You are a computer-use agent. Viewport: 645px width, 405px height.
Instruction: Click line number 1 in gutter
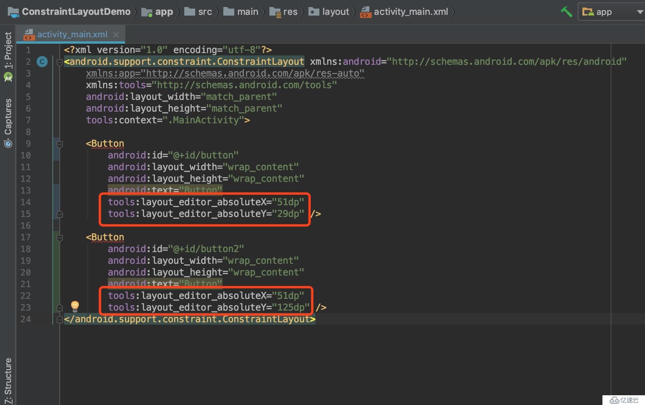pyautogui.click(x=28, y=50)
